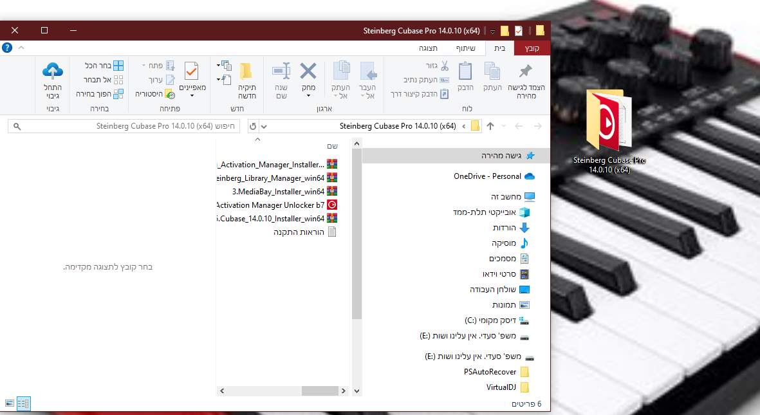
Task: Open the Quick Access Toolbar customize dropdown
Action: pyautogui.click(x=492, y=31)
